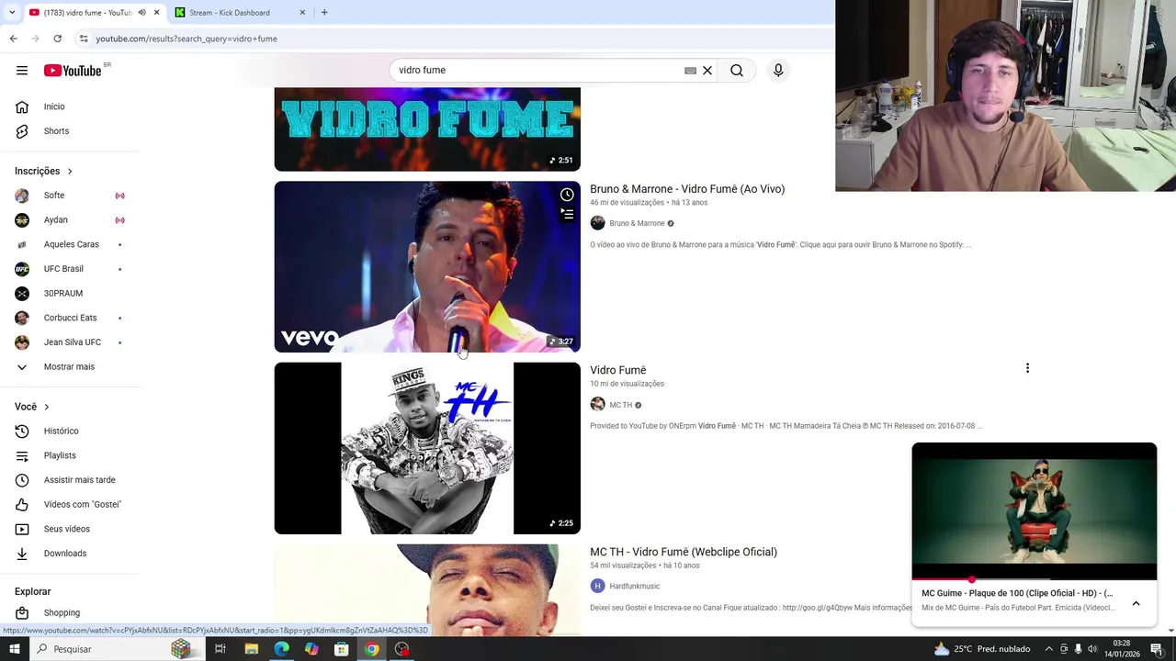Click the search magnifier button
1176x661 pixels.
pos(737,71)
